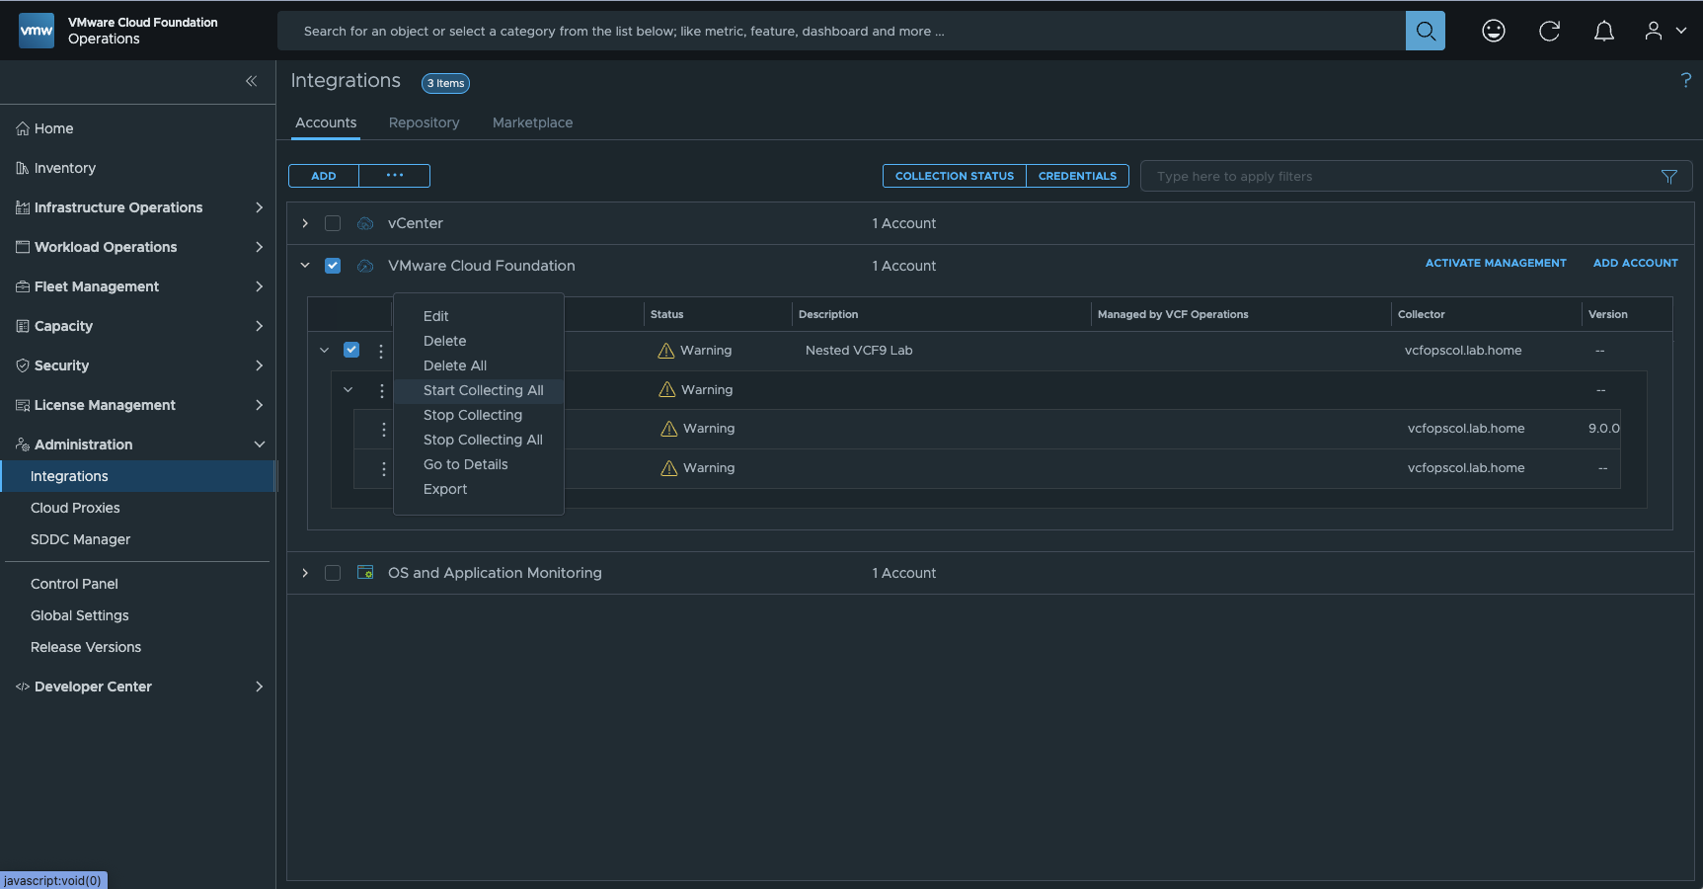Click the COLLECTION STATUS button
The image size is (1703, 889).
[954, 176]
